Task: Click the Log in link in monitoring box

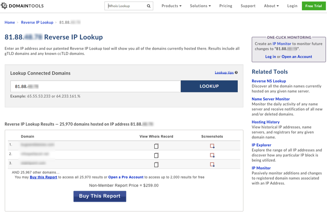Action: point(270,57)
